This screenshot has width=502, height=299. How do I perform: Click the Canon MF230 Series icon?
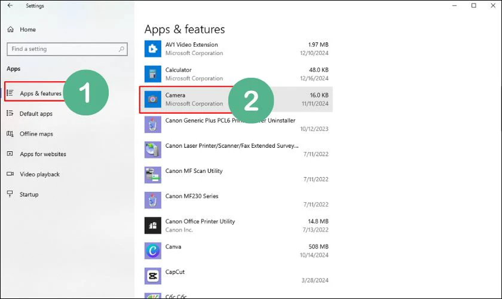[x=153, y=200]
